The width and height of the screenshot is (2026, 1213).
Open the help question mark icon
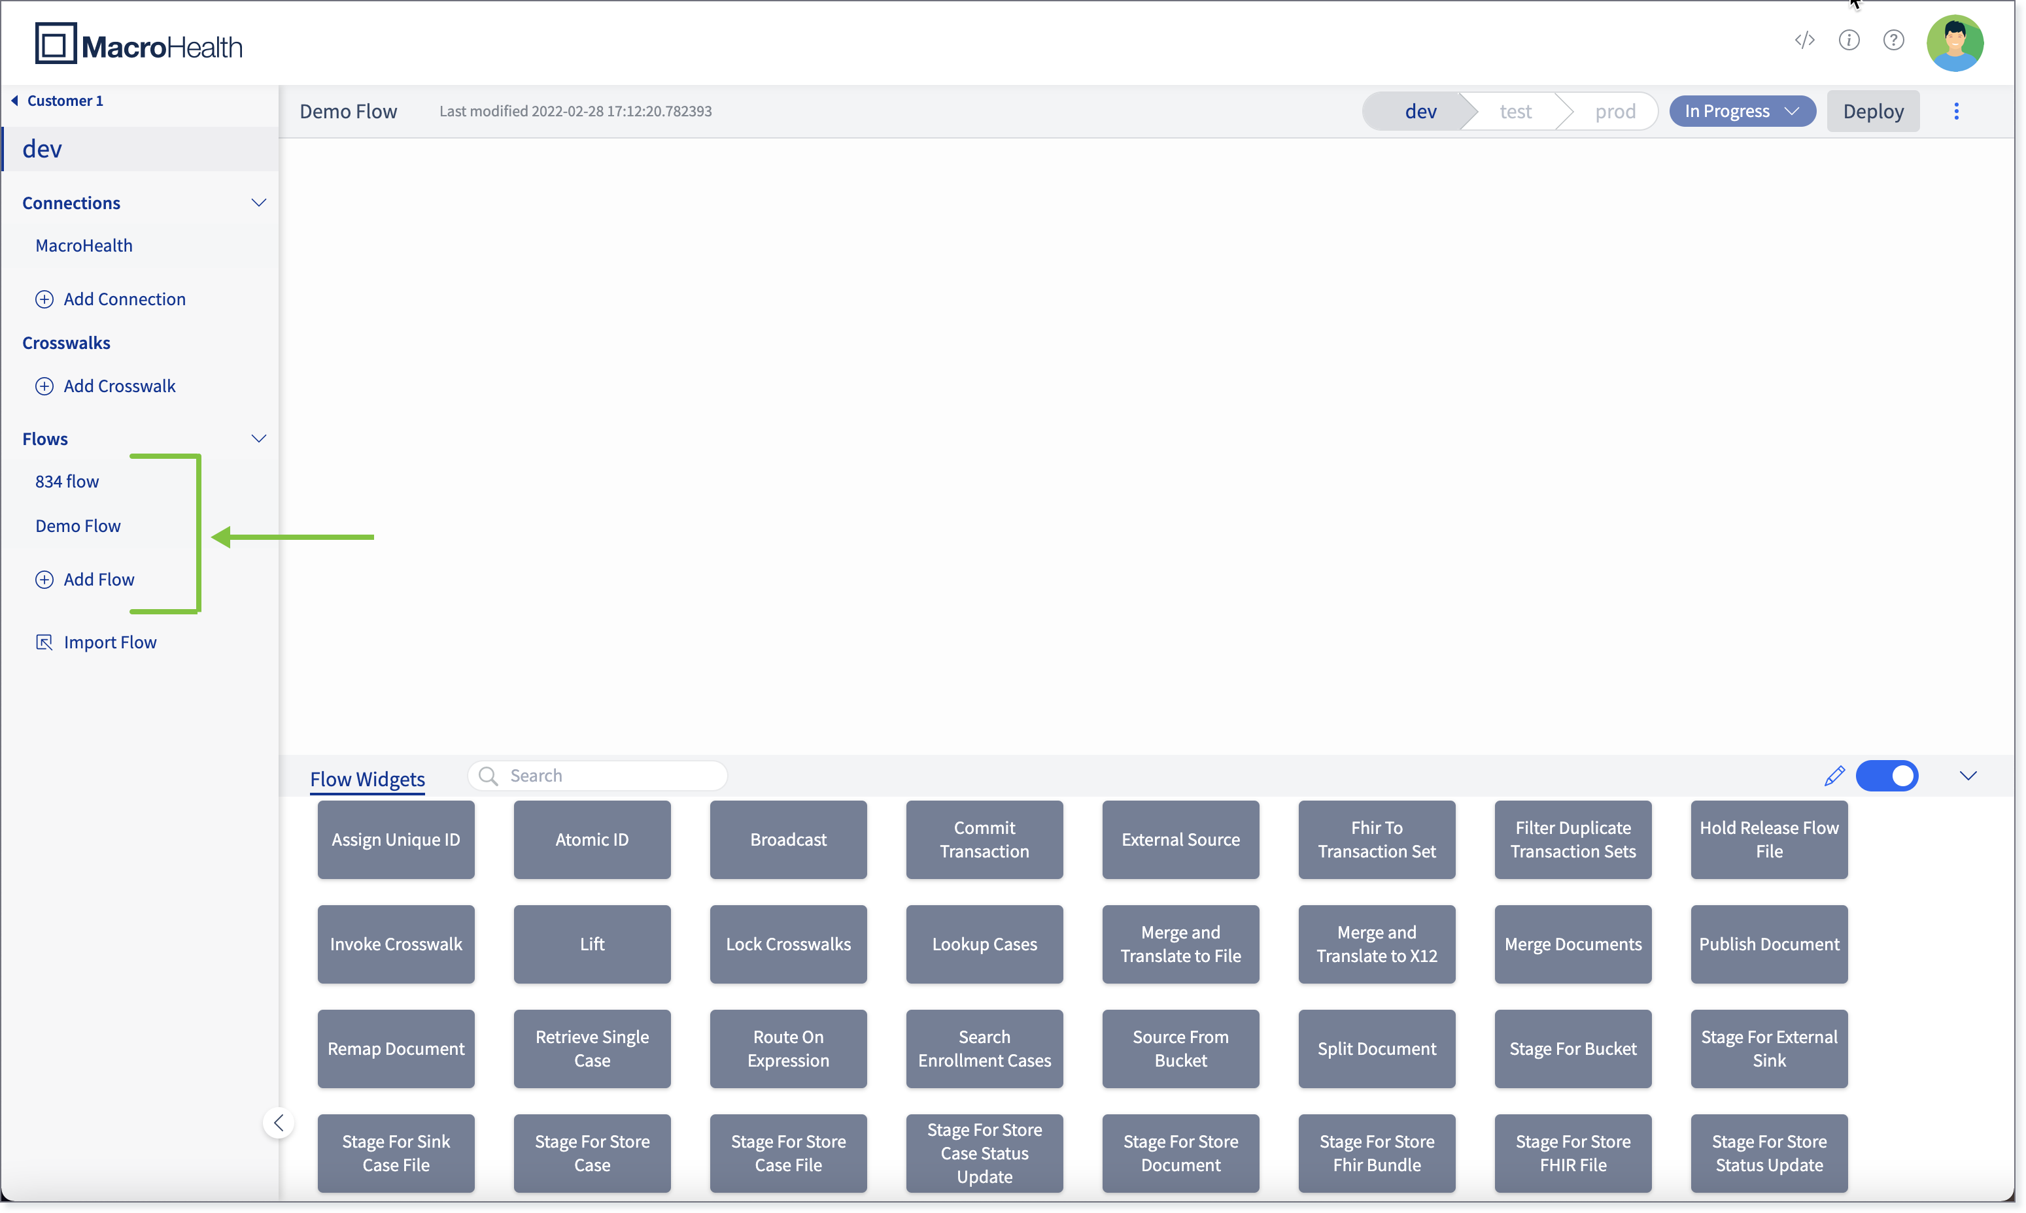click(1893, 40)
